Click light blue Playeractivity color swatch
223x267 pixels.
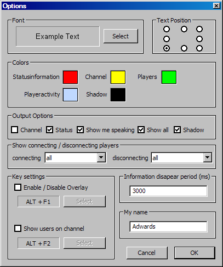coord(70,95)
